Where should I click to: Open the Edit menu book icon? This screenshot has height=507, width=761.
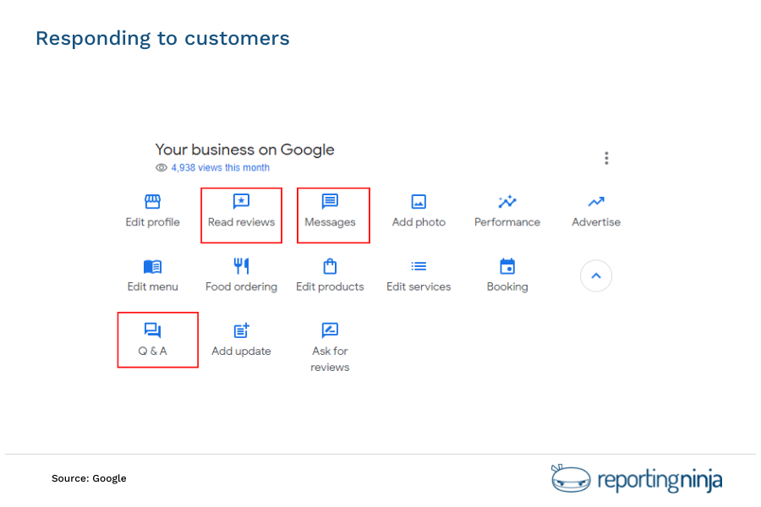(152, 266)
